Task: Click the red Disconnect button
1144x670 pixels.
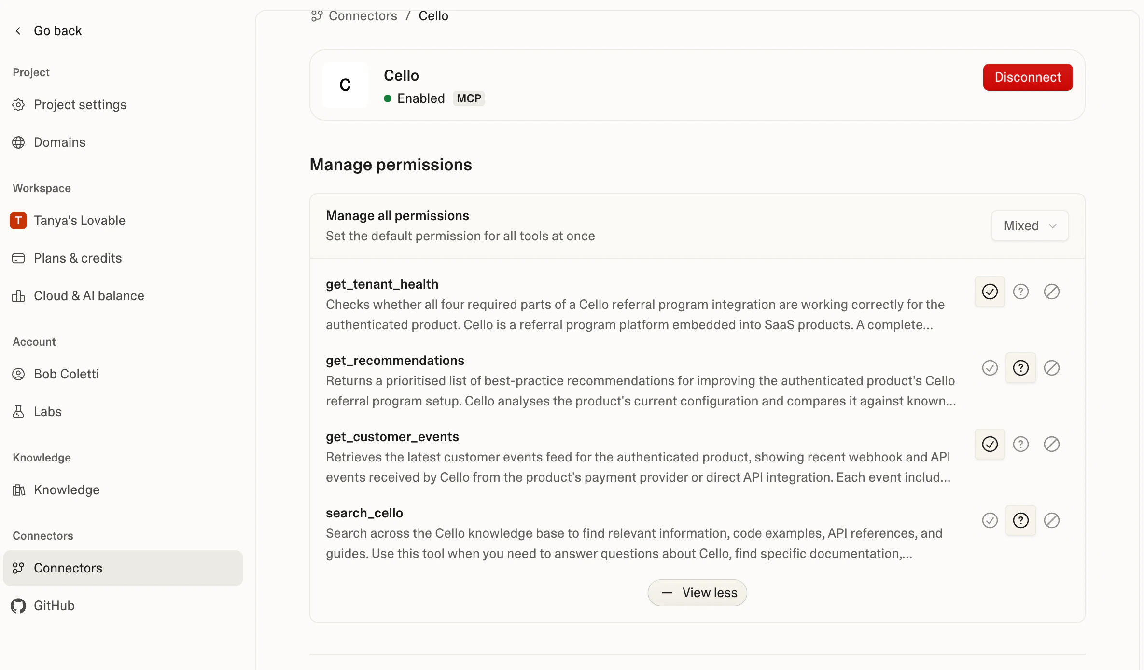Action: tap(1028, 77)
